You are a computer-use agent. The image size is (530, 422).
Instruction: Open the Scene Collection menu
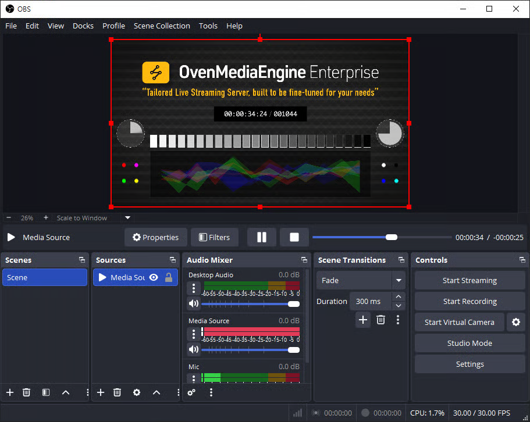(x=162, y=26)
